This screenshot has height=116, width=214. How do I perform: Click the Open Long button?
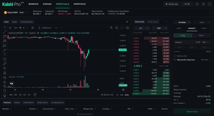[x=192, y=112]
